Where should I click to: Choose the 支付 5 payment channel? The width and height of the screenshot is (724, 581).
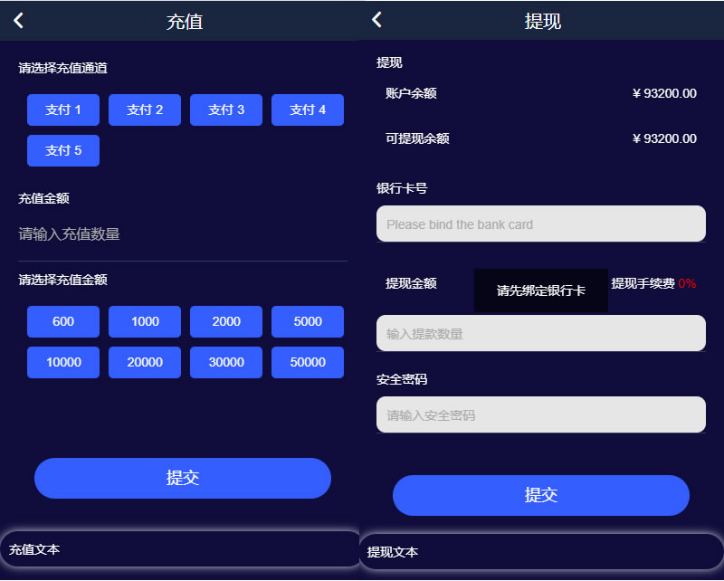coord(63,150)
